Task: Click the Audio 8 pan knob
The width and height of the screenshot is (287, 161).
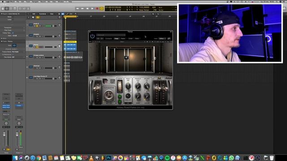Action: click(59, 25)
